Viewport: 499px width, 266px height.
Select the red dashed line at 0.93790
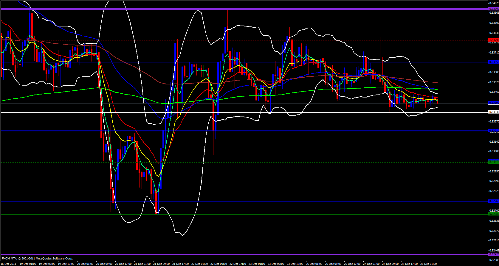pyautogui.click(x=244, y=40)
